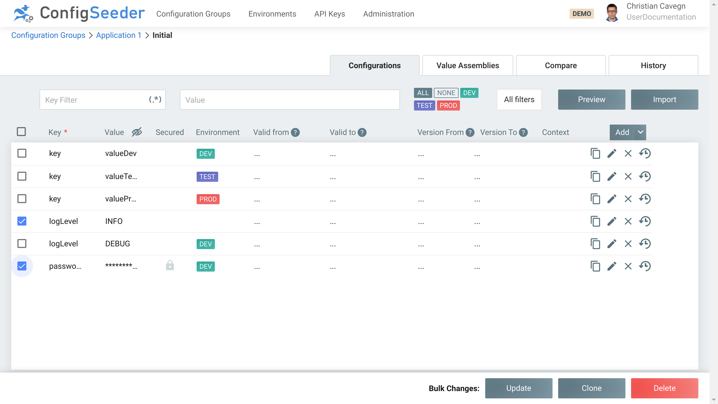Click the Valid from help icon
Viewport: 718px width, 404px height.
tap(295, 132)
